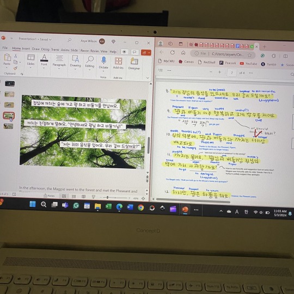Open the Add-ins icon
294x294 pixels.
click(118, 62)
